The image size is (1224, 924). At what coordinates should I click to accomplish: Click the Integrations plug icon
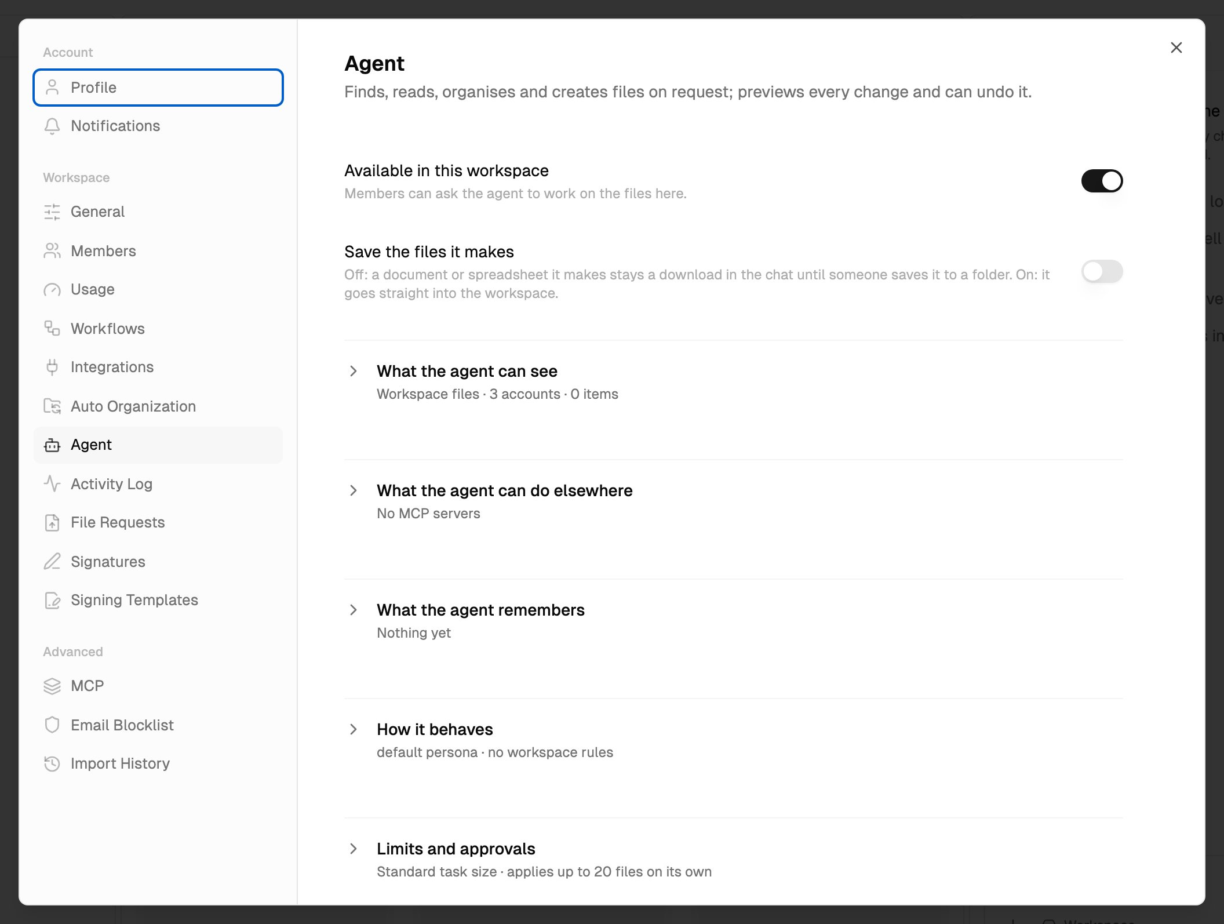(52, 367)
